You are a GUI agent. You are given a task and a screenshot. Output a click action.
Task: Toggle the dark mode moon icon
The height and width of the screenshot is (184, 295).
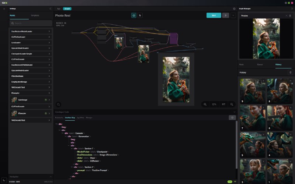tap(4, 180)
